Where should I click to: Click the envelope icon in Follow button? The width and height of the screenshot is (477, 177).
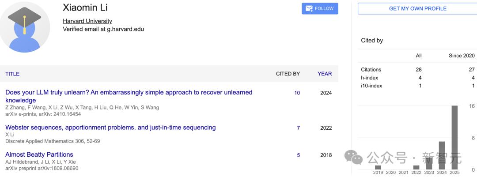click(x=309, y=9)
